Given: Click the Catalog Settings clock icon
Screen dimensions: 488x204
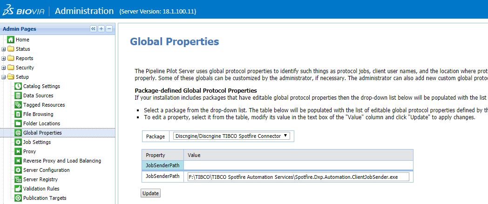Looking at the screenshot, I should click(x=18, y=86).
